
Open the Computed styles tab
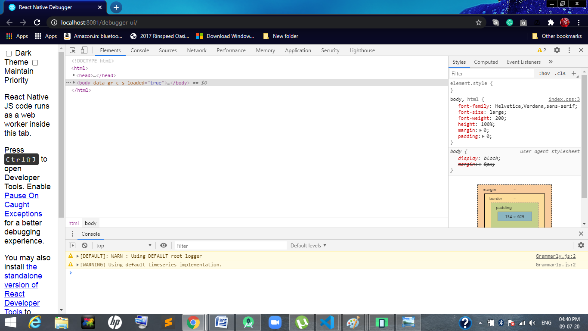point(486,62)
